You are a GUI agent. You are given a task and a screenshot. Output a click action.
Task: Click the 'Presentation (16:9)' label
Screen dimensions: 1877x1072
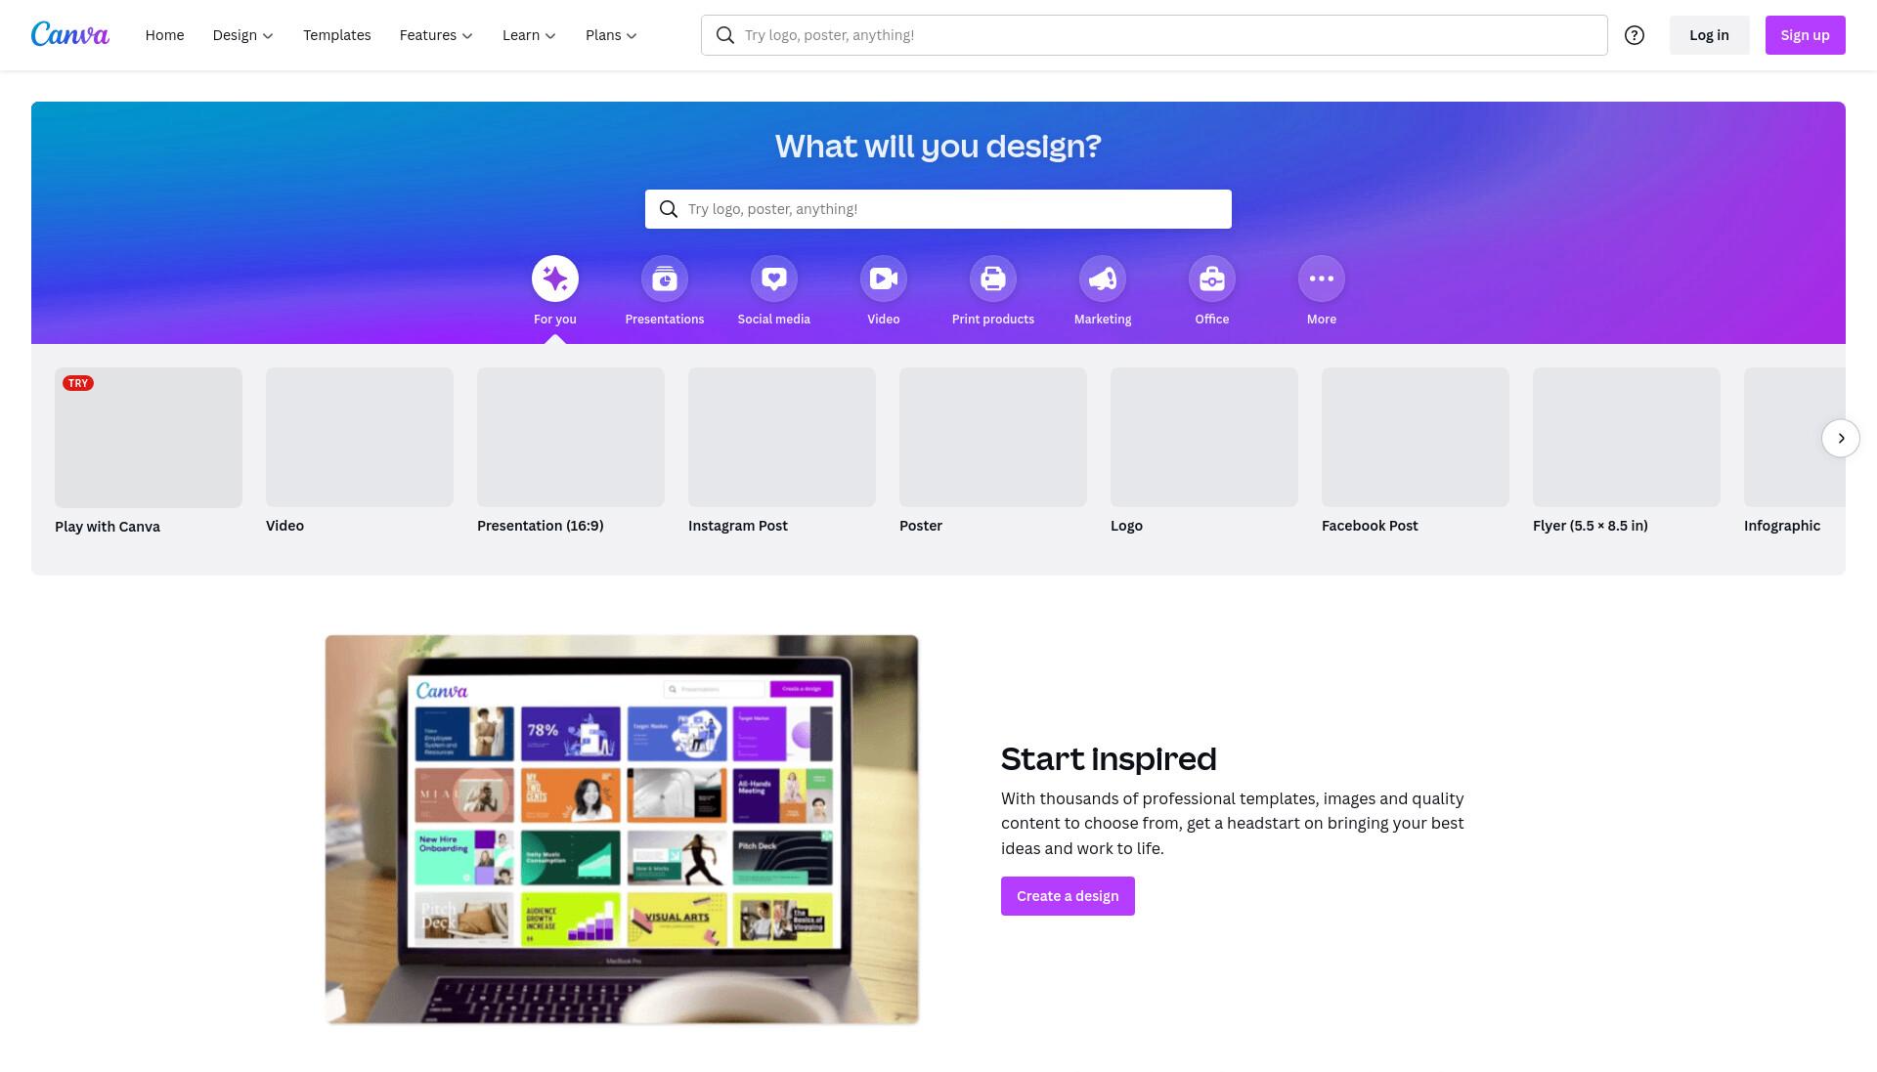pyautogui.click(x=541, y=526)
